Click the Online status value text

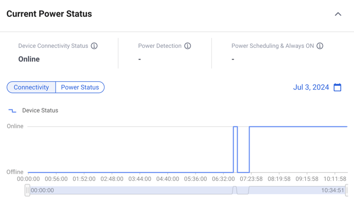(x=29, y=59)
